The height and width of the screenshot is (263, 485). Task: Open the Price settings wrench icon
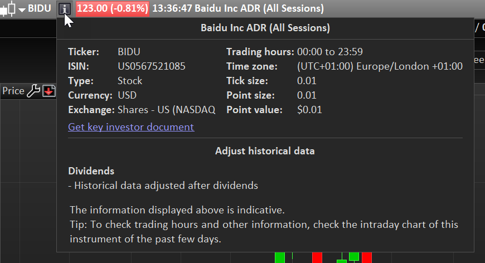click(x=33, y=91)
